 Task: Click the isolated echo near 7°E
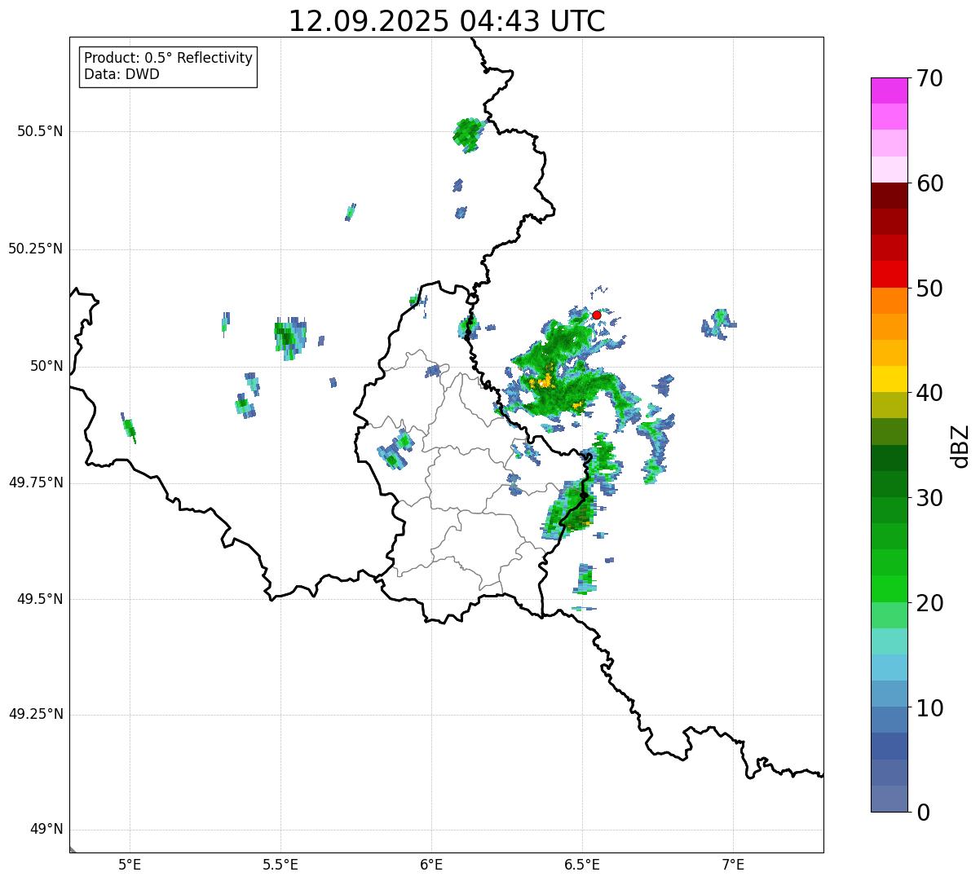(x=718, y=324)
